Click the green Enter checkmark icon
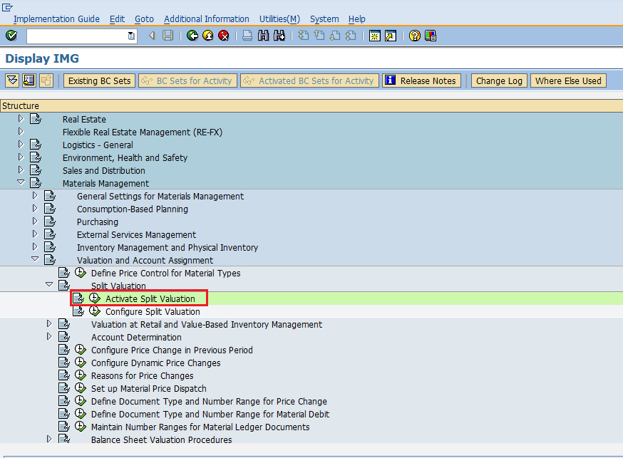Viewport: 623px width, 458px height. (x=11, y=36)
